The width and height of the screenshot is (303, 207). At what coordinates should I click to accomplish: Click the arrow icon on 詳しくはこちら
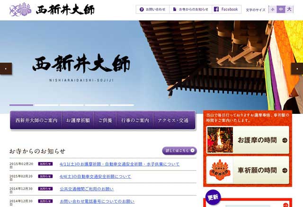coord(193,150)
